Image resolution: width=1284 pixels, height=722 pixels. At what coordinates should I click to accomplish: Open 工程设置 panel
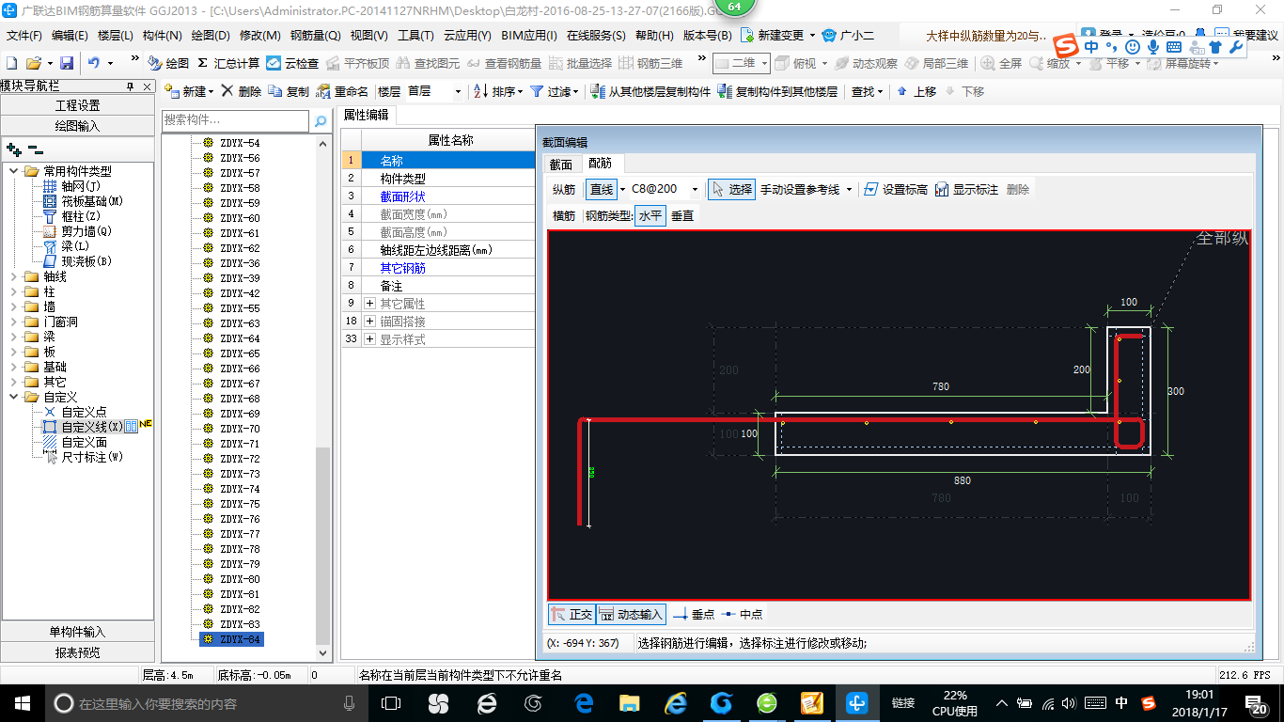coord(77,105)
